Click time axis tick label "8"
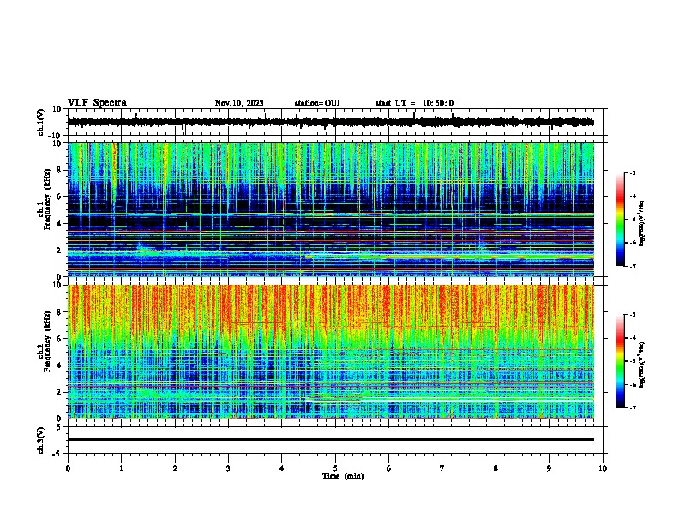Screen dimensions: 679x525 click(x=496, y=468)
